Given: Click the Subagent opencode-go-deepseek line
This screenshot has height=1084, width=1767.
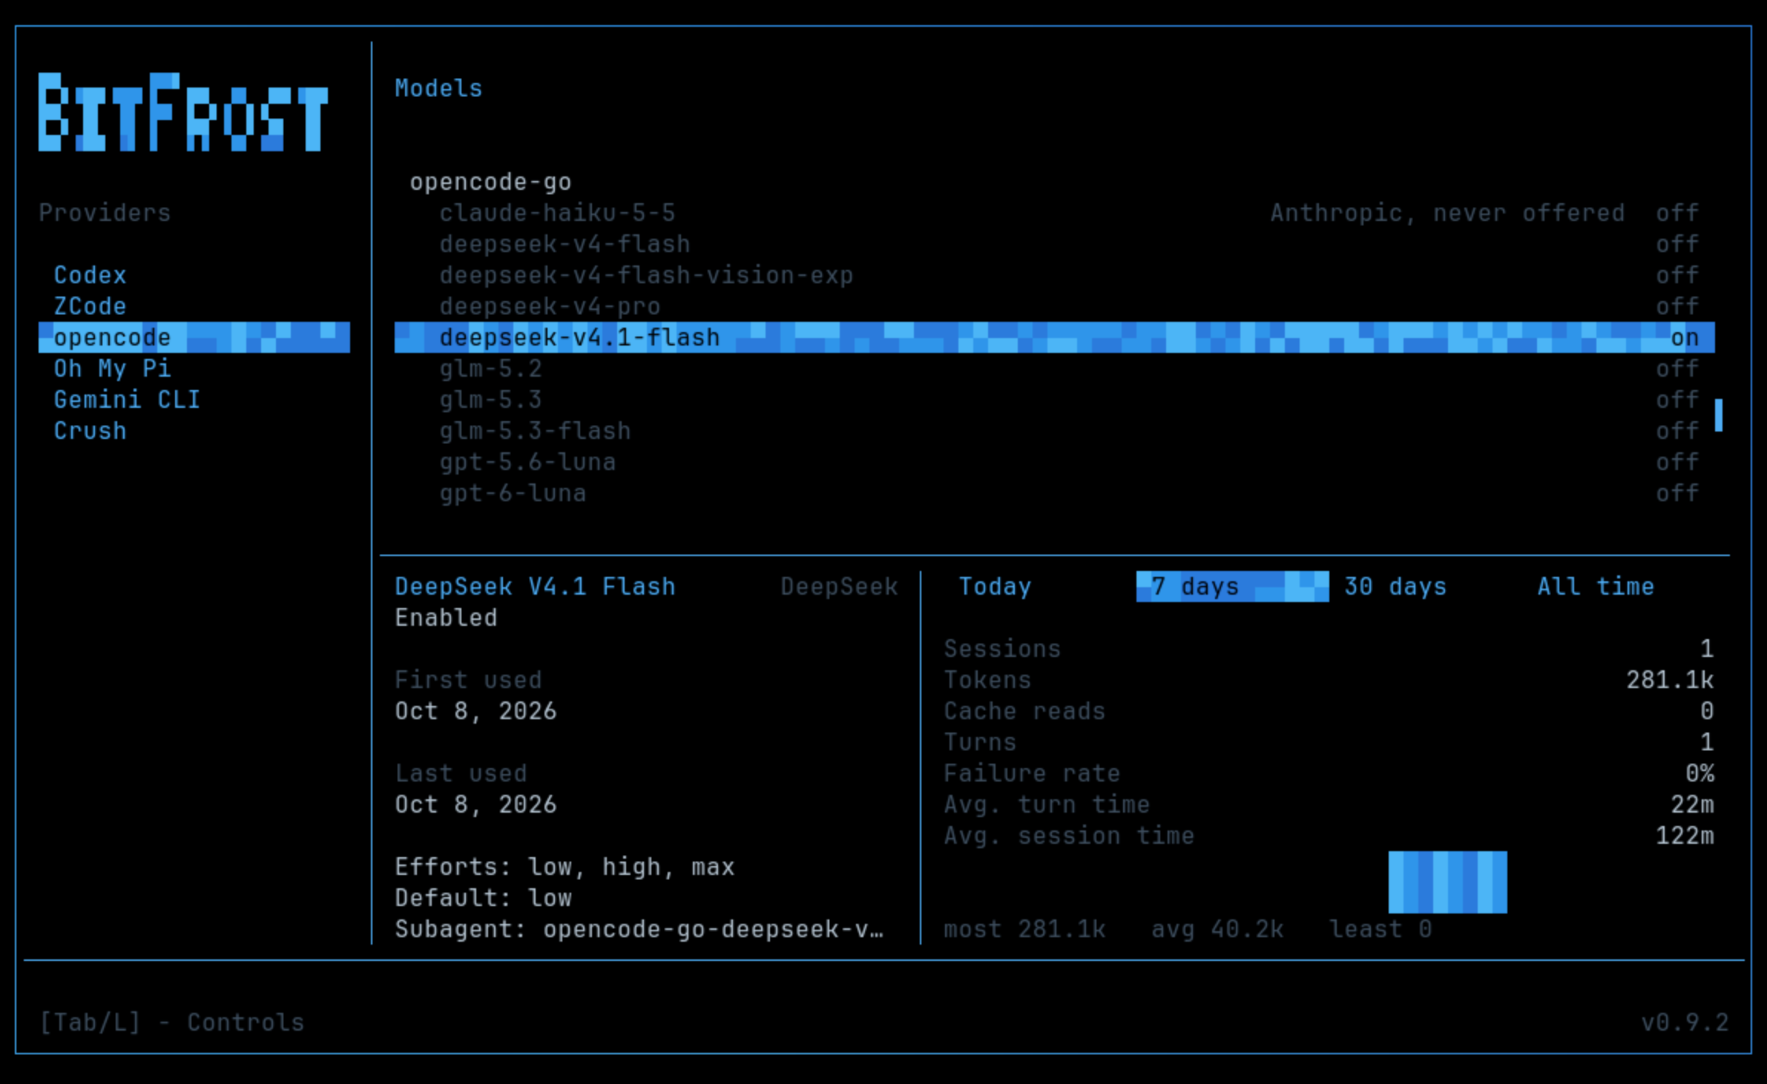Looking at the screenshot, I should click(x=639, y=929).
